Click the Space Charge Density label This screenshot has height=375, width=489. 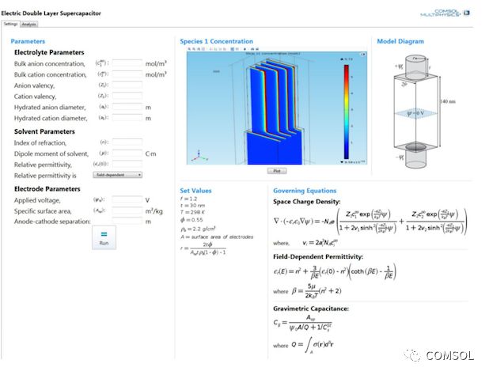click(x=307, y=202)
